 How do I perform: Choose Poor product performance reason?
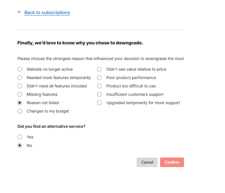point(99,78)
